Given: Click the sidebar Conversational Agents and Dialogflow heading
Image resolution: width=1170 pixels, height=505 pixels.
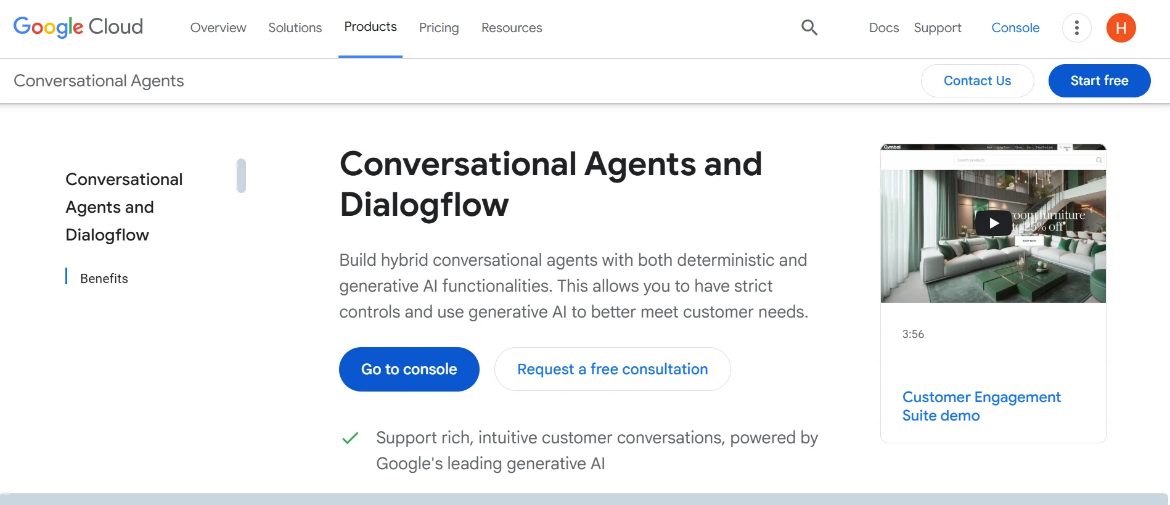Looking at the screenshot, I should point(124,207).
